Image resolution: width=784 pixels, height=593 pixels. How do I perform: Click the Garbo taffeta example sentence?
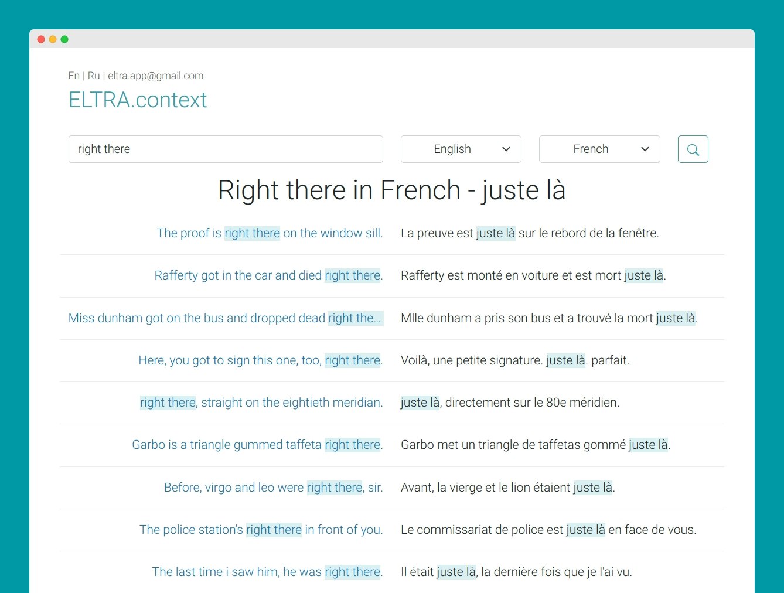pyautogui.click(x=257, y=445)
